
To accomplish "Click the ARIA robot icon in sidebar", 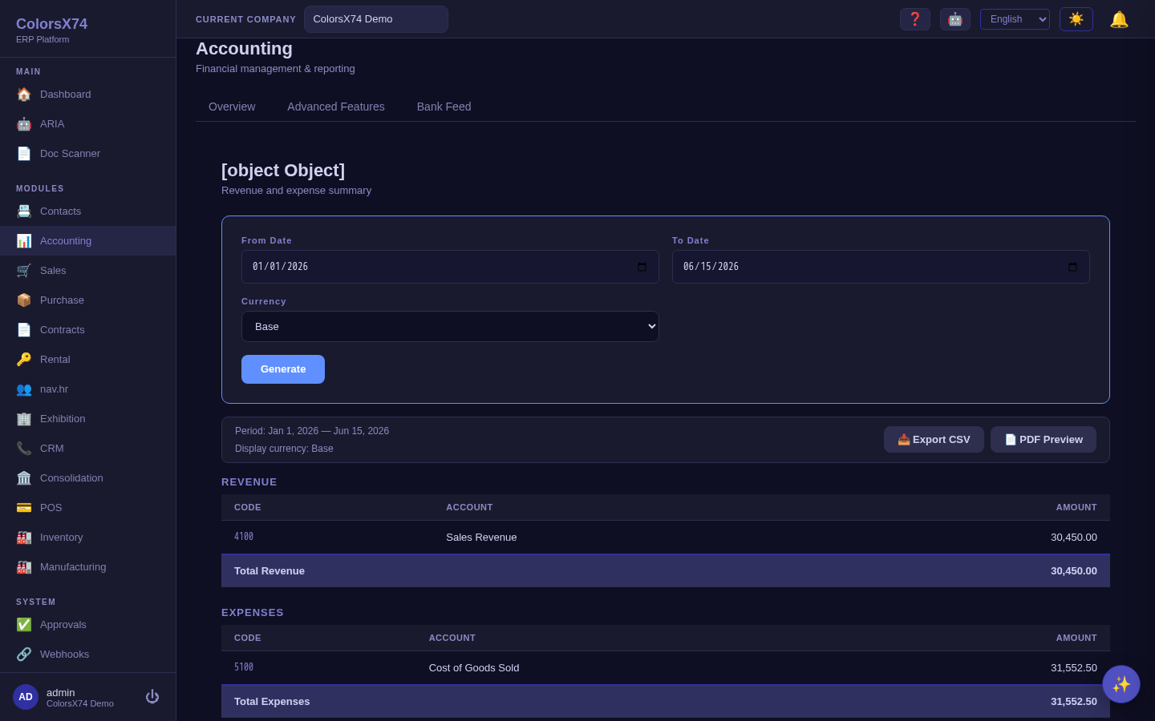I will [x=24, y=124].
